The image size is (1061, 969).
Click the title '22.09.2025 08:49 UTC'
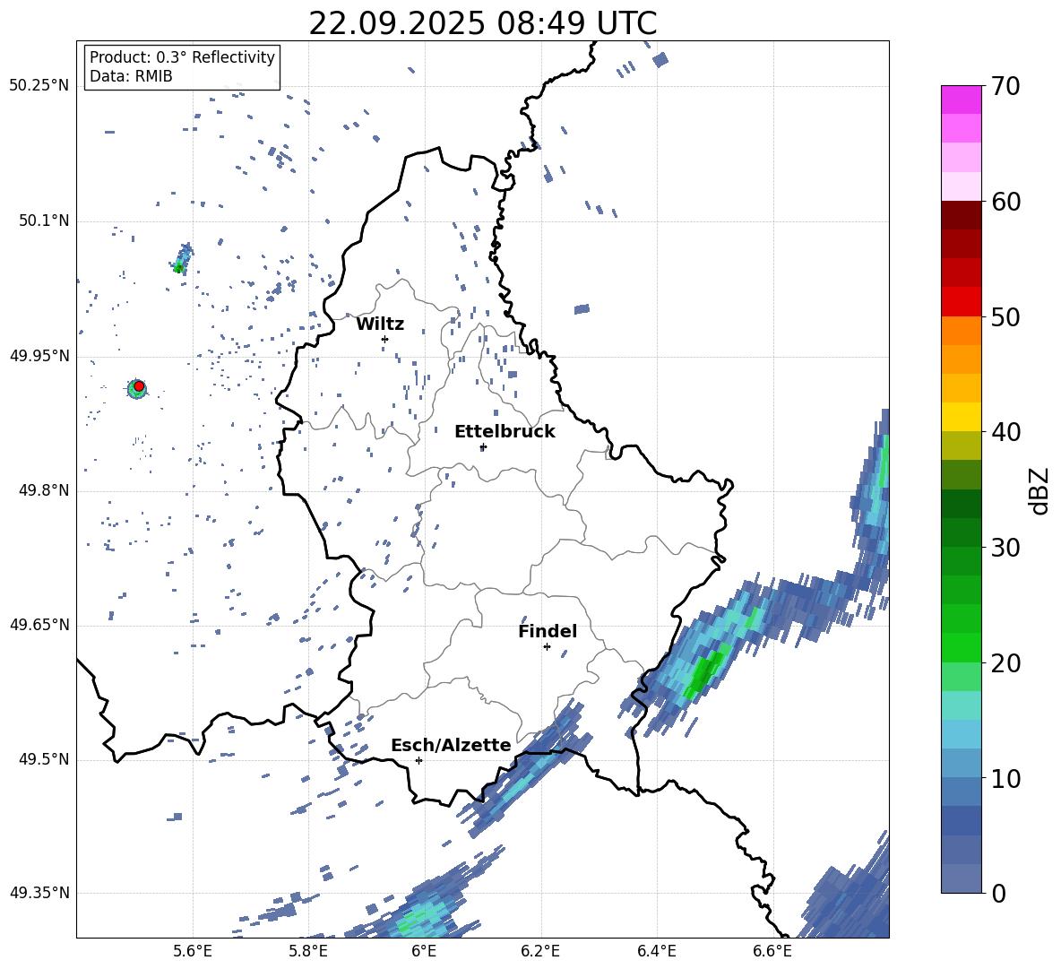[482, 23]
